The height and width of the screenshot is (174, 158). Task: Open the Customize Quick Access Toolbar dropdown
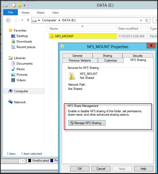pyautogui.click(x=24, y=5)
